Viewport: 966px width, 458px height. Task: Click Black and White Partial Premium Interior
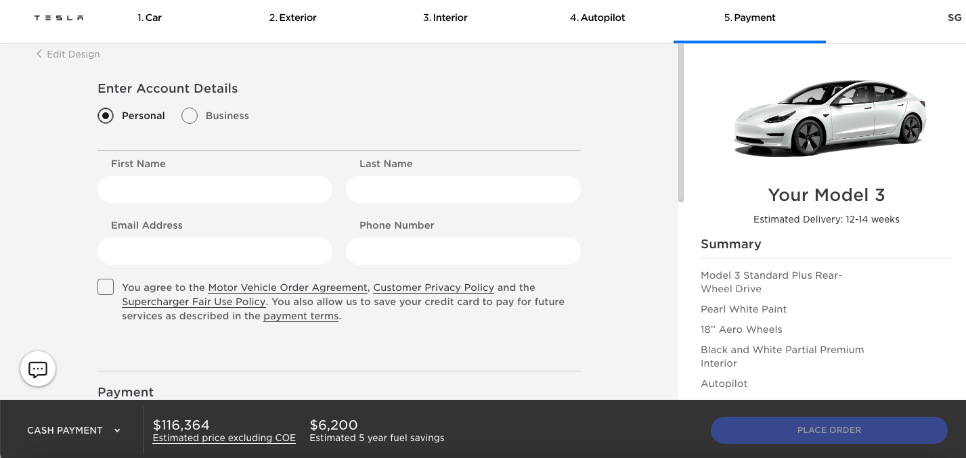click(x=783, y=357)
